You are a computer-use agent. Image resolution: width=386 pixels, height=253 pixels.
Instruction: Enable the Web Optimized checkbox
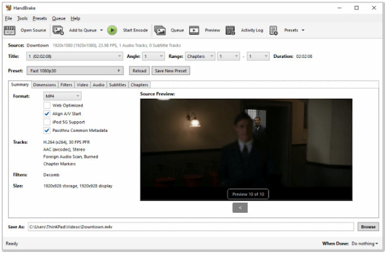[x=47, y=105]
